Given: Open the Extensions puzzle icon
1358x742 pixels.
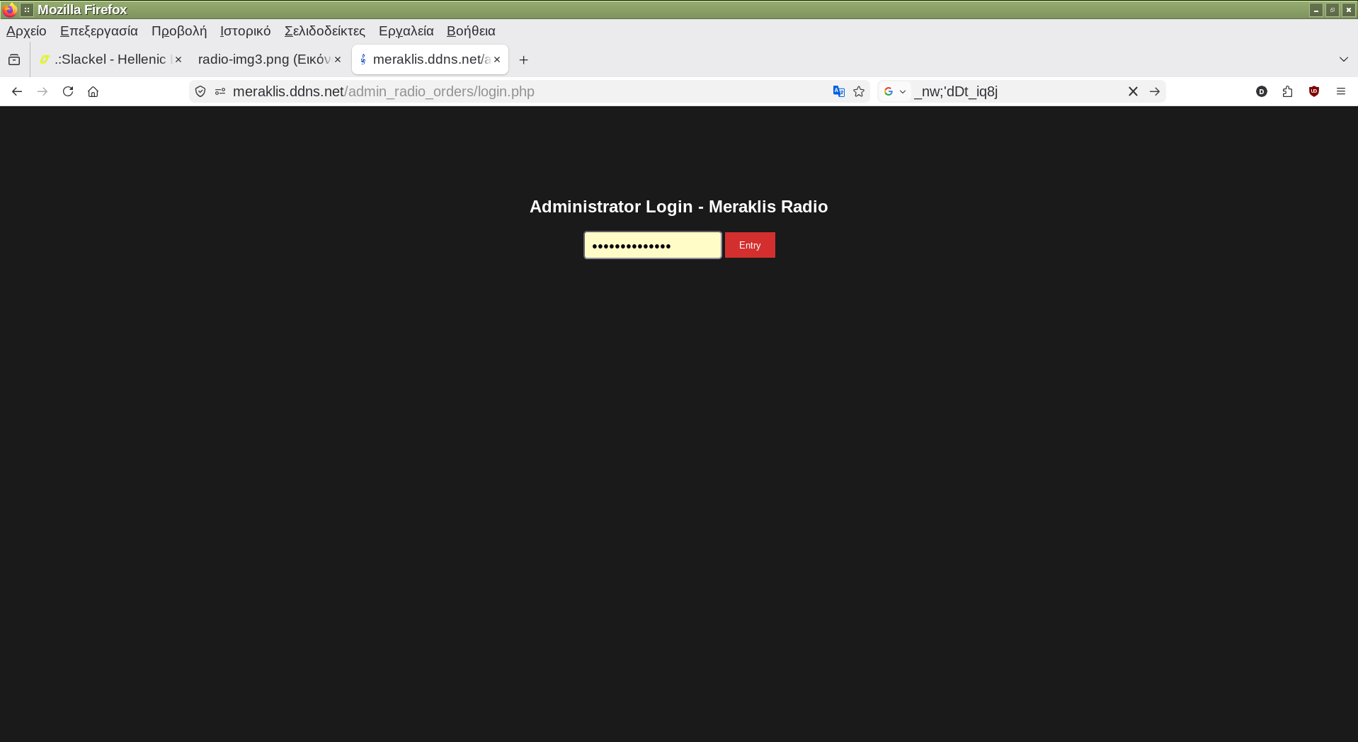Looking at the screenshot, I should 1287,91.
